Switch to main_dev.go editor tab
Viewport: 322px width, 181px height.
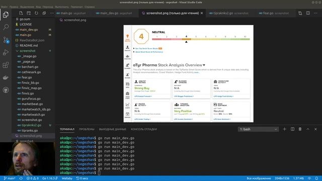pyautogui.click(x=114, y=13)
